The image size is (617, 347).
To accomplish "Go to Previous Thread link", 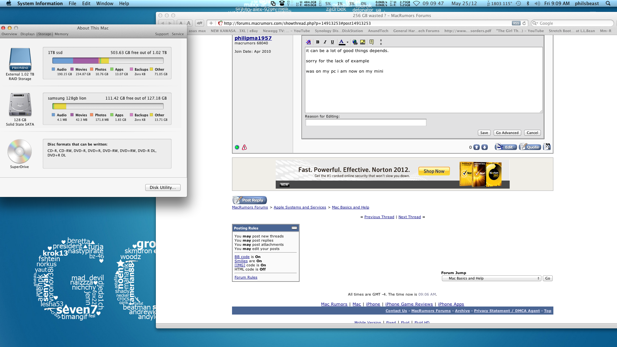I will point(379,217).
